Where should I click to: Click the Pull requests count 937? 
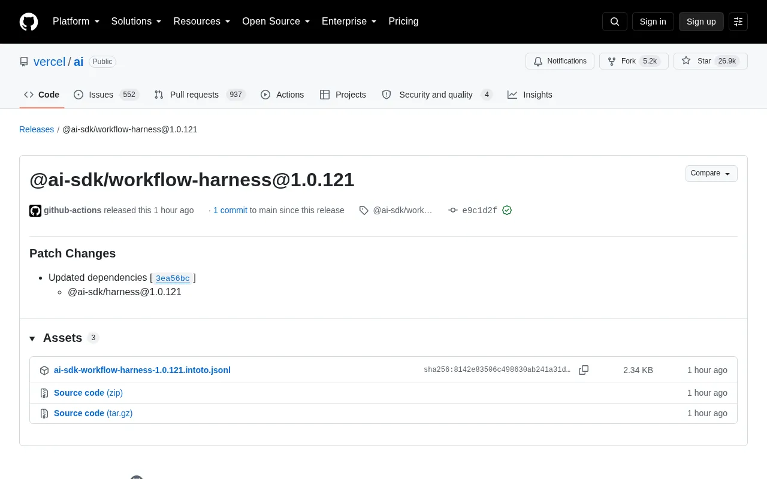(x=235, y=95)
